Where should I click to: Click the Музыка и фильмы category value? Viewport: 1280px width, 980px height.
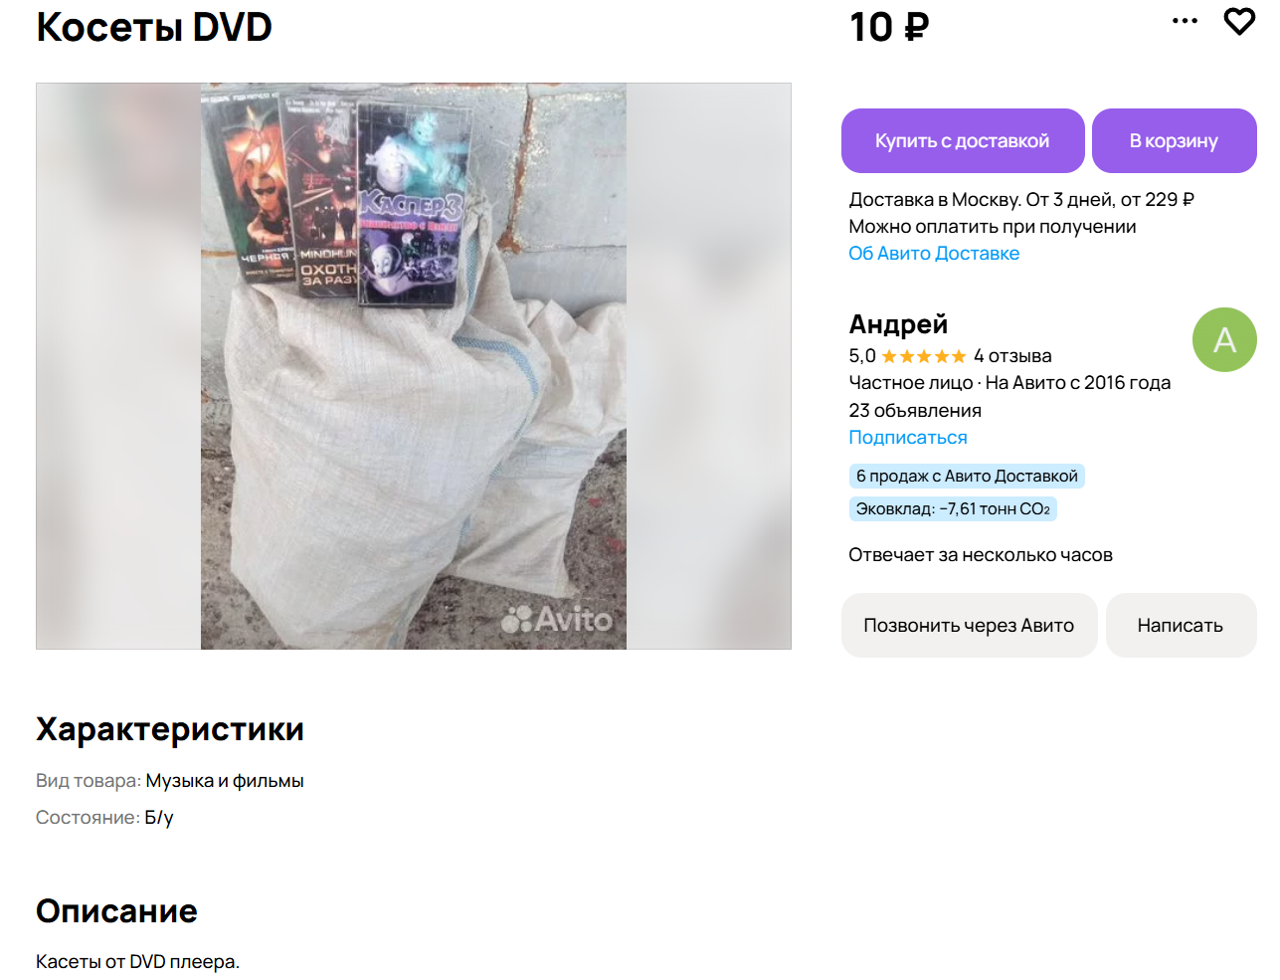225,781
